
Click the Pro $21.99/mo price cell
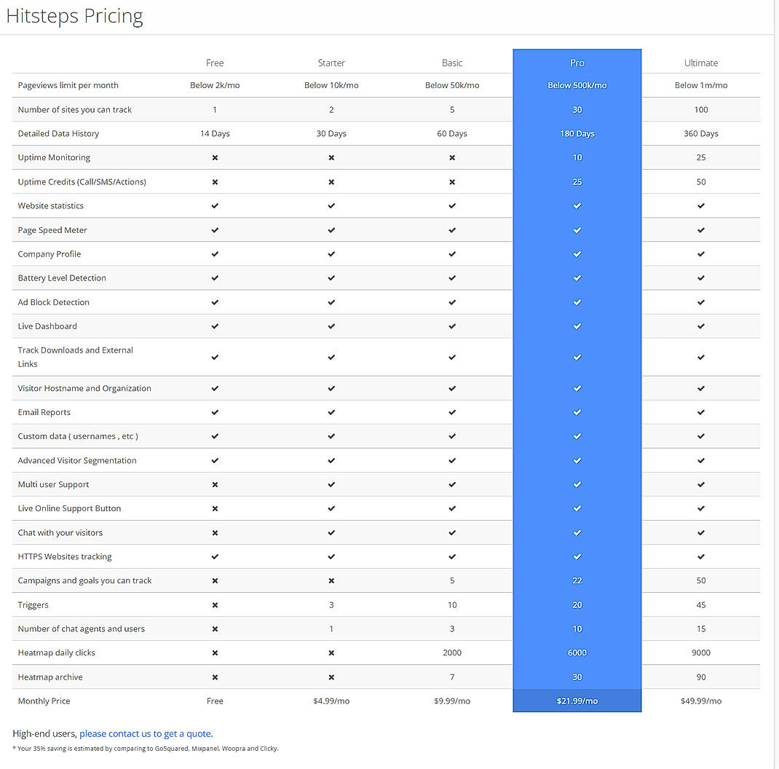pyautogui.click(x=577, y=701)
